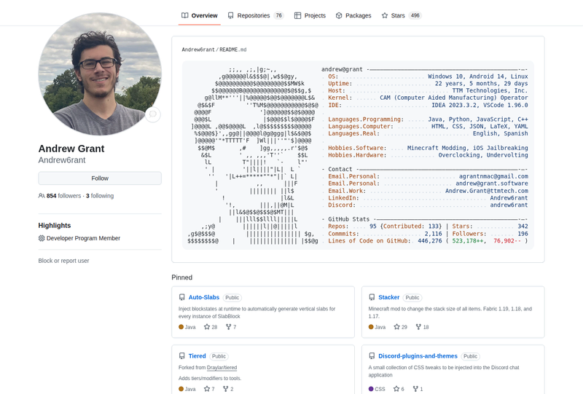Click the Pinned section heading
The height and width of the screenshot is (394, 583).
click(181, 277)
